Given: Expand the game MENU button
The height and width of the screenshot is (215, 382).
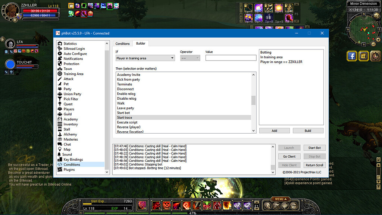Looking at the screenshot, I should coord(281,199).
